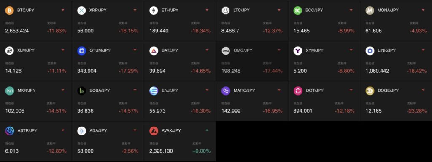This screenshot has height=162, width=432.
Task: Select the XRP logo icon
Action: point(81,11)
